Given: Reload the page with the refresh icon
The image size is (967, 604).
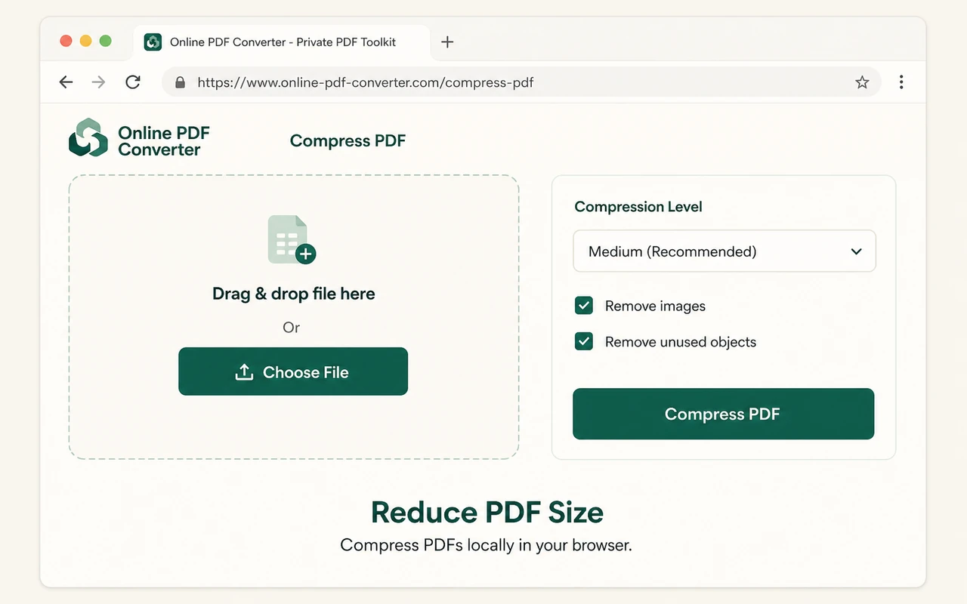Looking at the screenshot, I should [133, 82].
